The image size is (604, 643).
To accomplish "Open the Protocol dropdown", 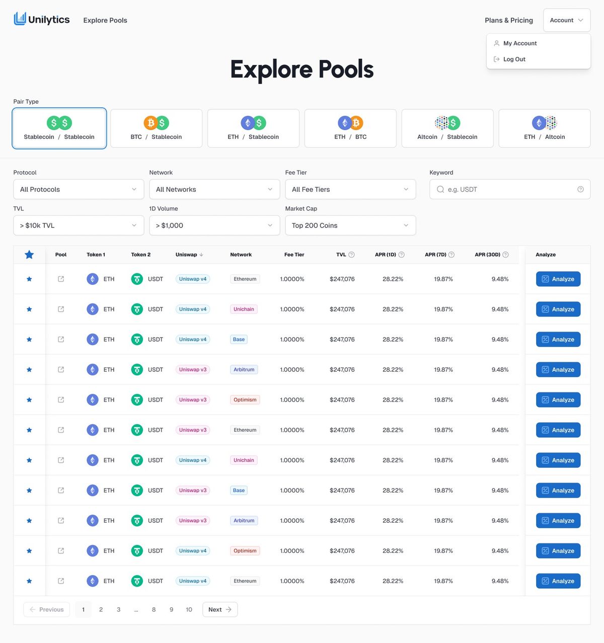I will pos(79,189).
